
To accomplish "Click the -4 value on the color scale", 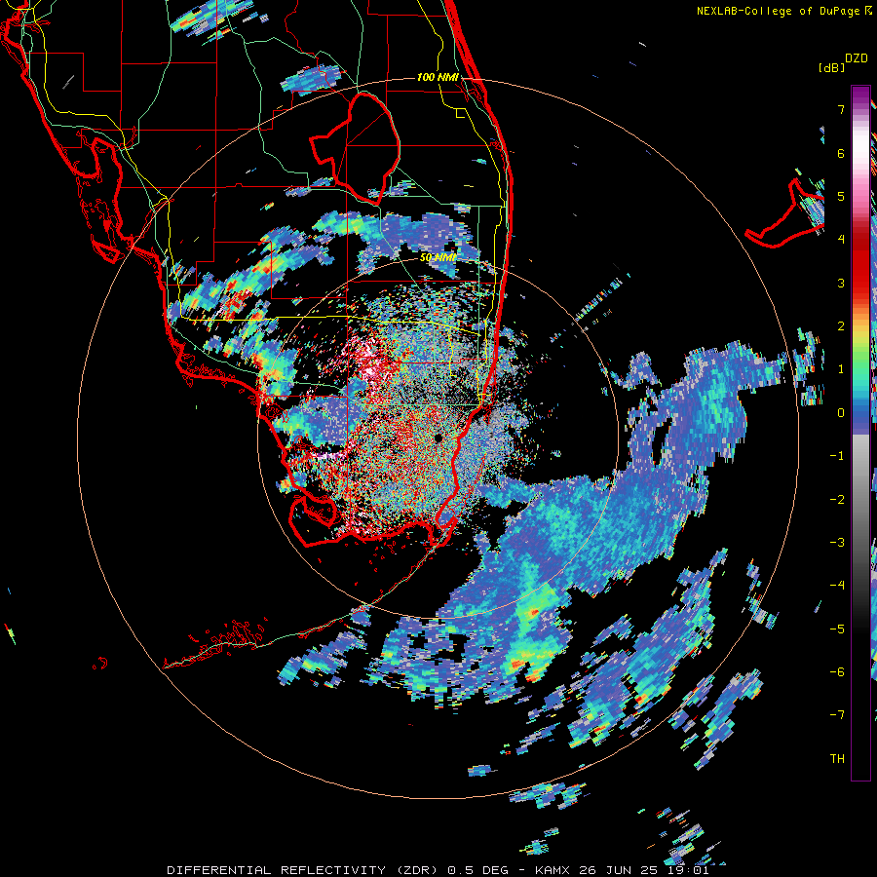I will (x=837, y=586).
